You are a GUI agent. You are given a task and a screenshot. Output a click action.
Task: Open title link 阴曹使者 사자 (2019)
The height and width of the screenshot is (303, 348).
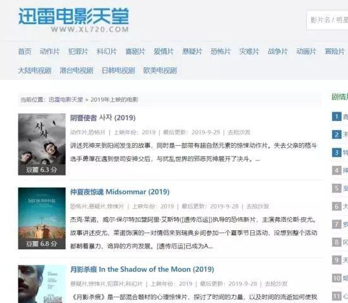[x=103, y=118]
